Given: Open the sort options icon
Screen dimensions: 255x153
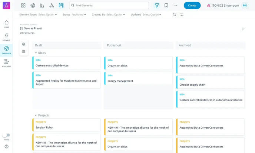Looking at the screenshot, I should click(x=243, y=29).
